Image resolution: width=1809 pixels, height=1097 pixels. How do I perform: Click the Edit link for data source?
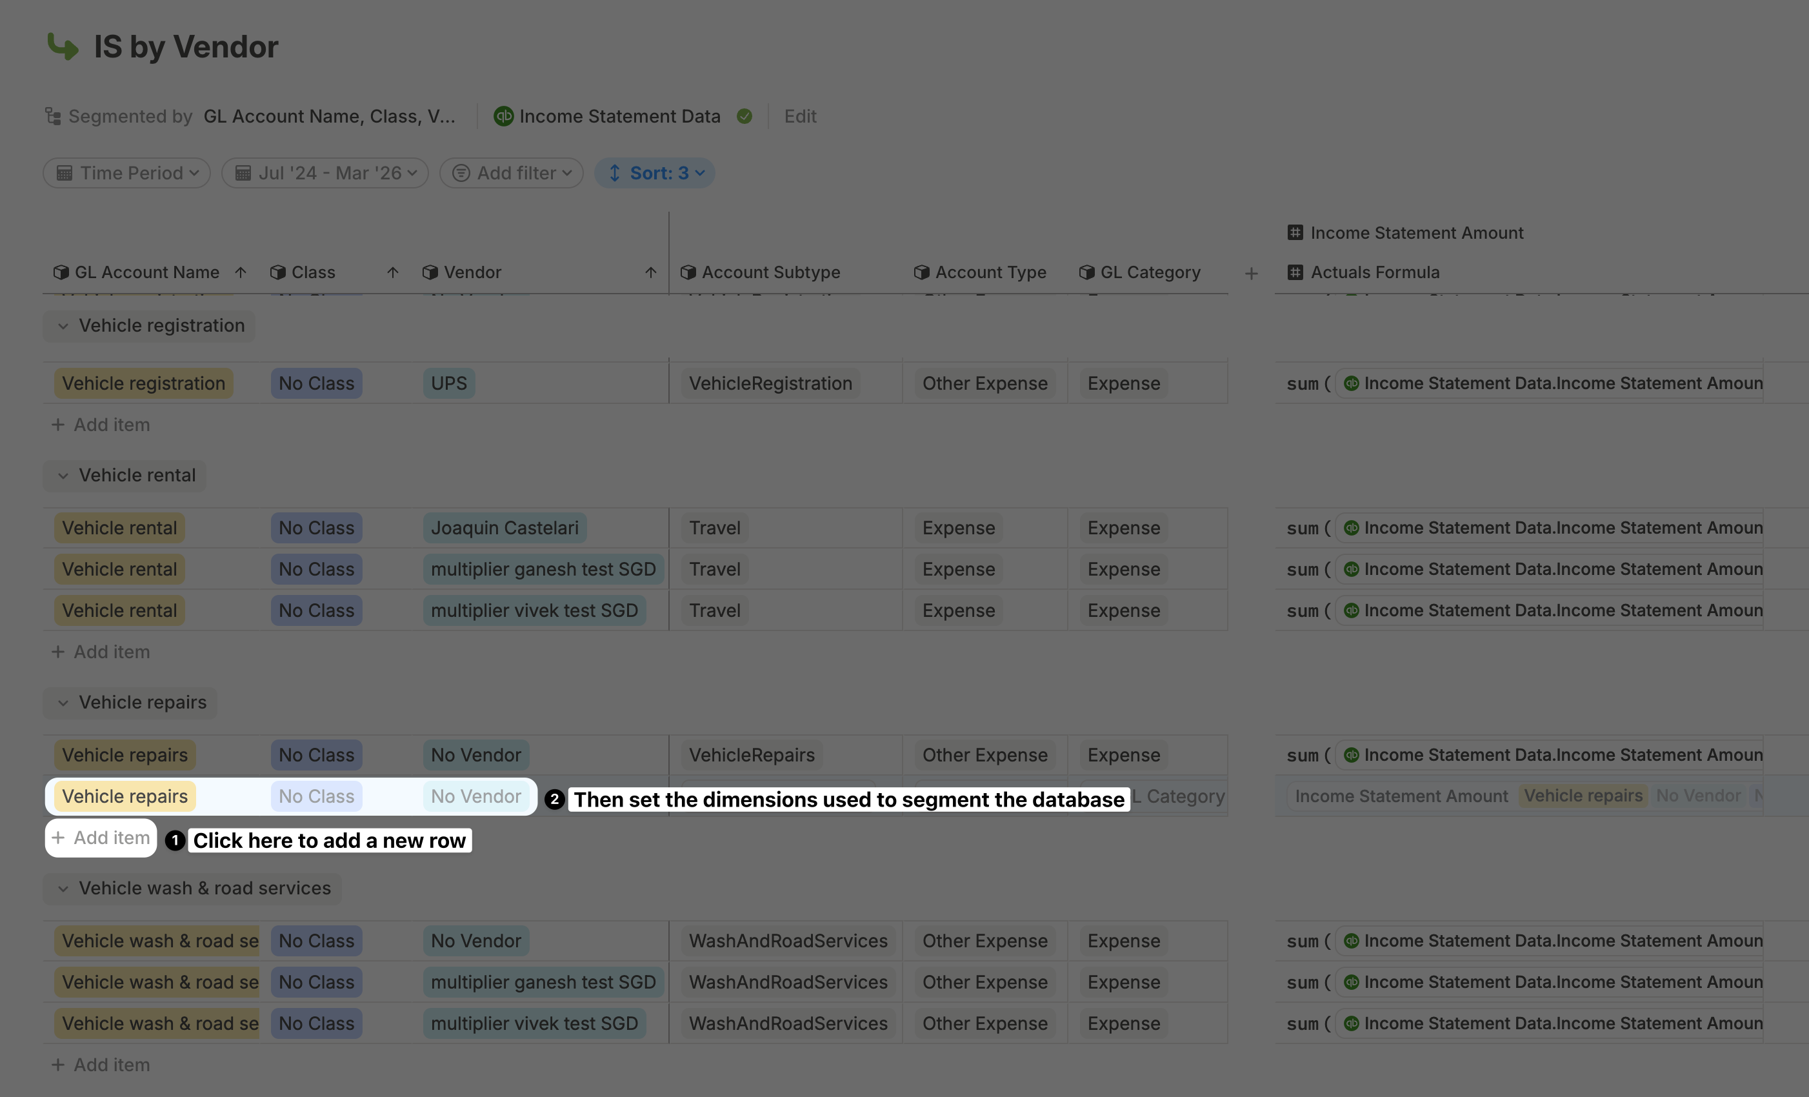(x=799, y=116)
